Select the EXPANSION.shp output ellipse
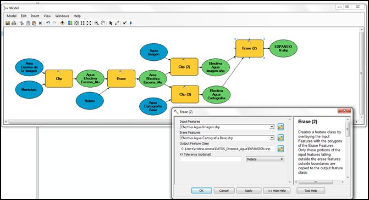369x200 pixels. [x=283, y=48]
